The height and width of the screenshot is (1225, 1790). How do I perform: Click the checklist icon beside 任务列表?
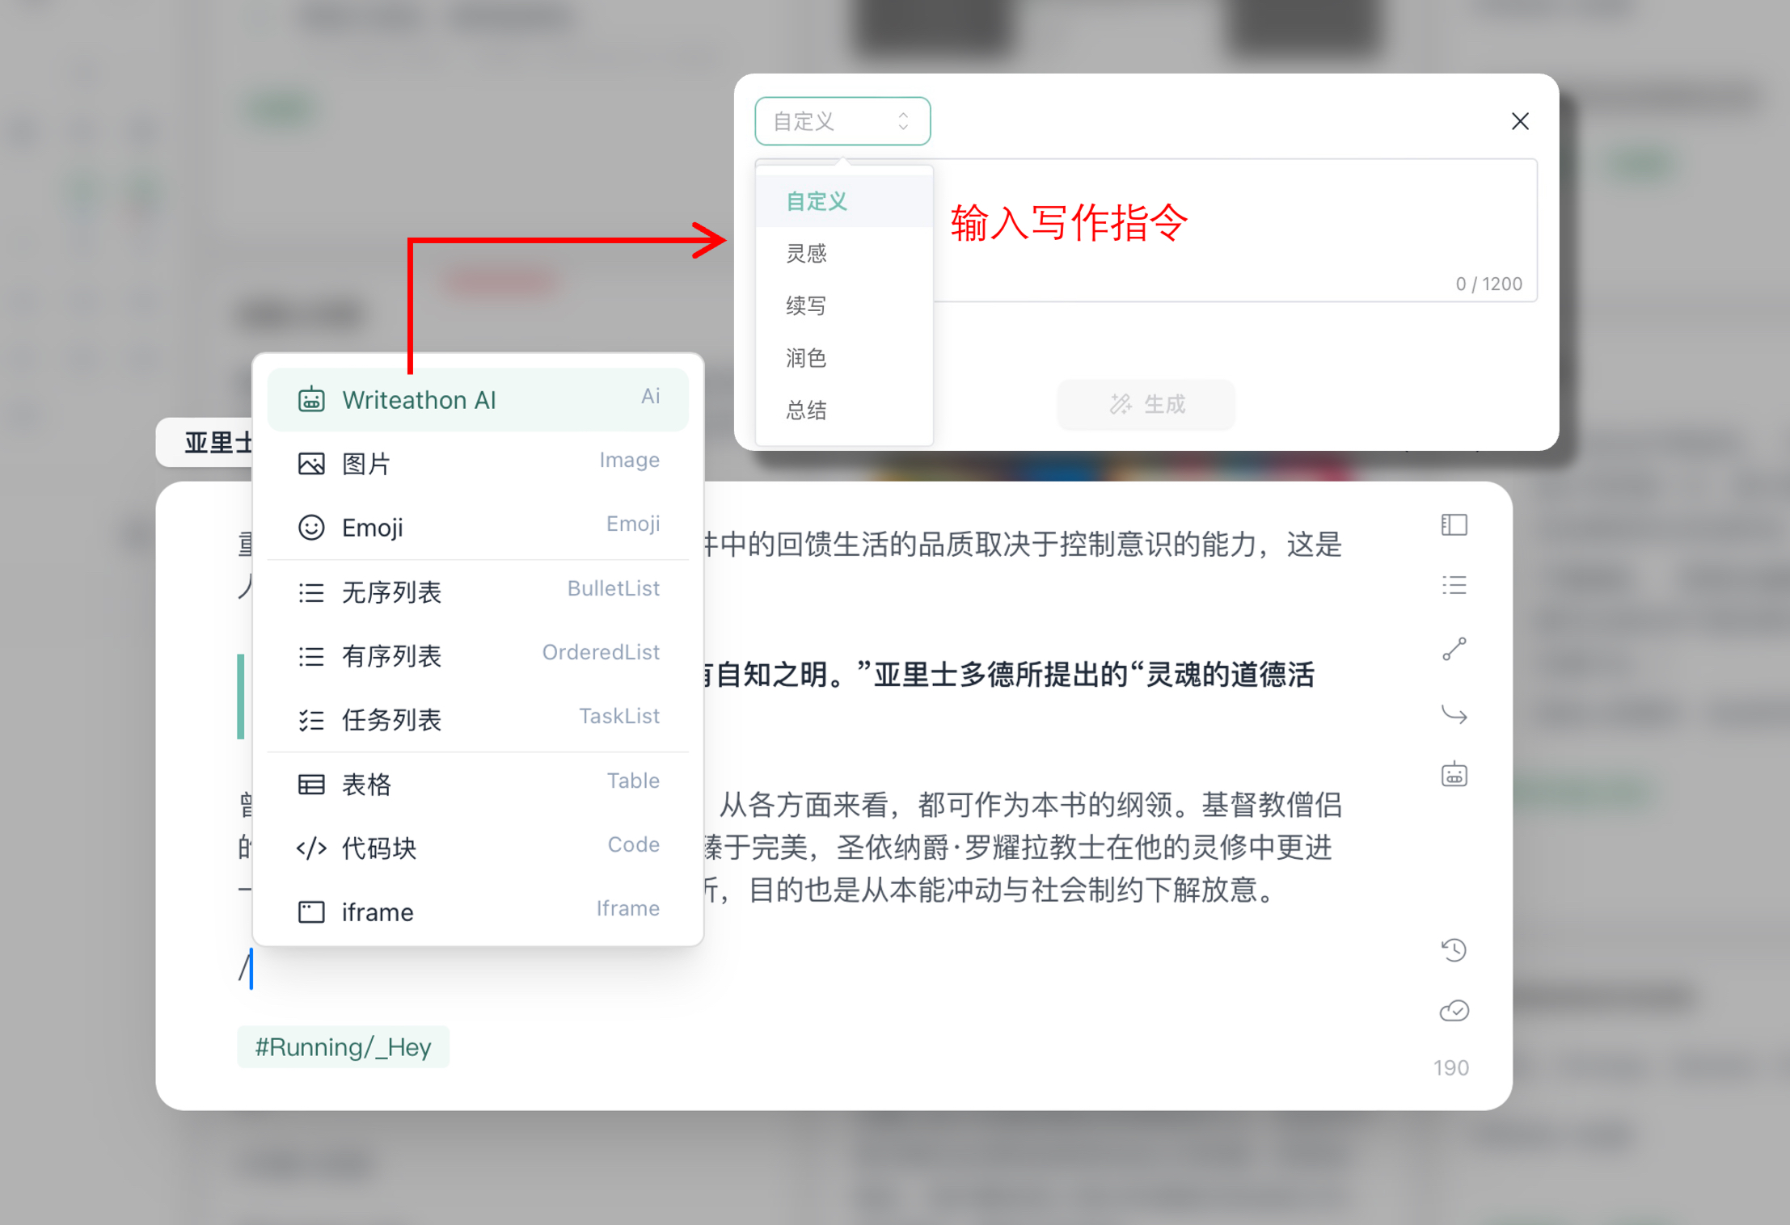(x=311, y=720)
